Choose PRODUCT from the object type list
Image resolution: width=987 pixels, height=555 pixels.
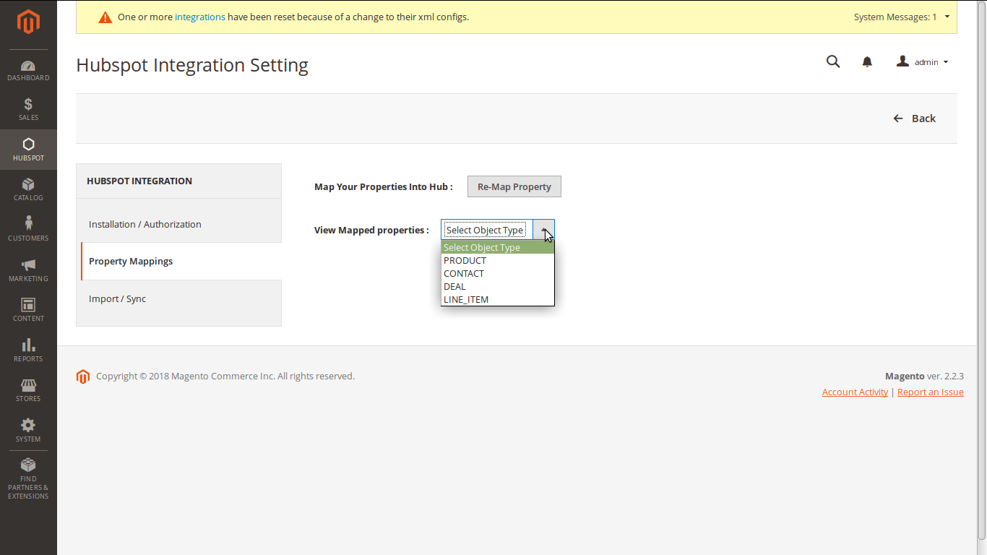(x=498, y=260)
